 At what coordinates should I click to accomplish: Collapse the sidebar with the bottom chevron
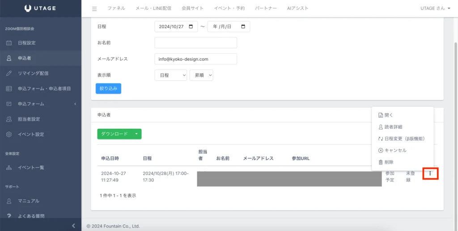pyautogui.click(x=73, y=226)
